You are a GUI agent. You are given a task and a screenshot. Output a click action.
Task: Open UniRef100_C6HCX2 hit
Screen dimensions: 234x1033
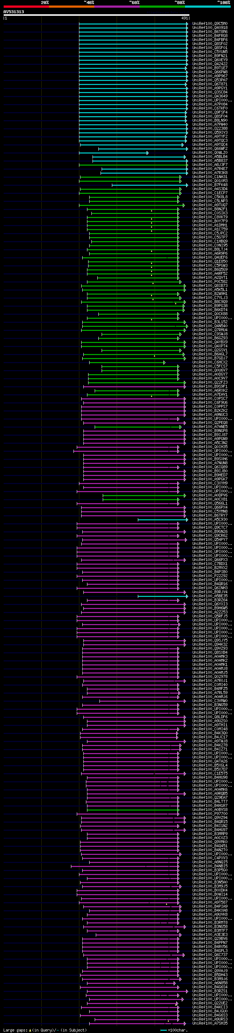[210, 362]
